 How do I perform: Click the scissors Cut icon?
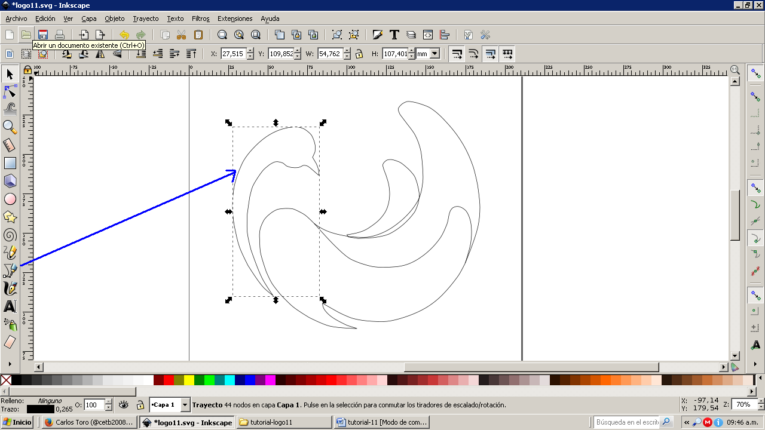[182, 35]
